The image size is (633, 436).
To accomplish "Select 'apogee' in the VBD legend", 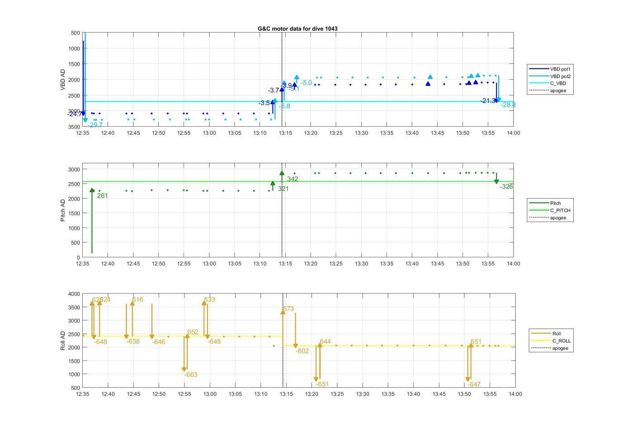I will 548,90.
